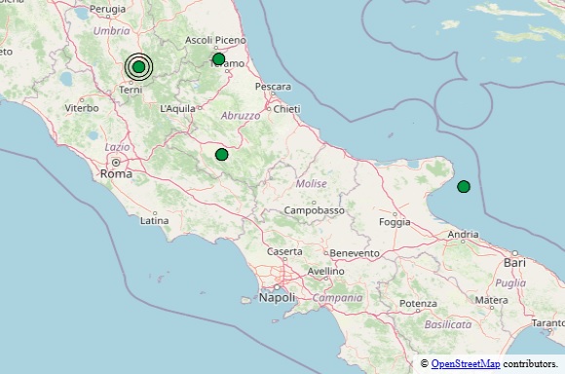
Task: Click the Potenza city label
Action: click(418, 304)
